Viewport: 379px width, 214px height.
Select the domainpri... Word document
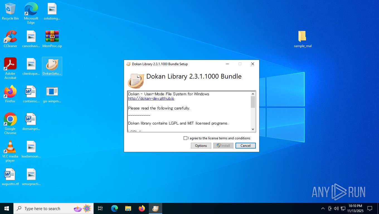pyautogui.click(x=31, y=122)
